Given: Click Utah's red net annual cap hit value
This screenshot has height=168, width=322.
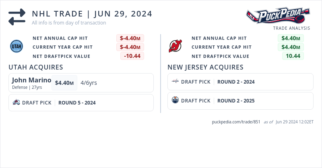Looking at the screenshot, I should (130, 38).
